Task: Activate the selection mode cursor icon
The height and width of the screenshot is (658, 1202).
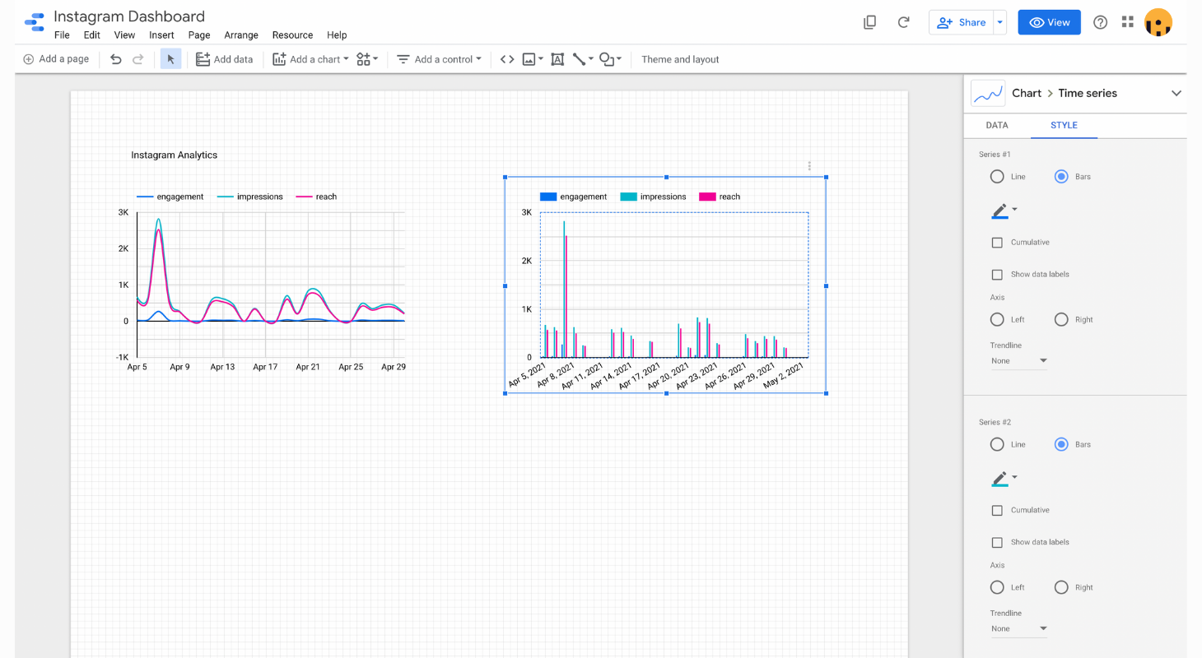Action: point(170,59)
